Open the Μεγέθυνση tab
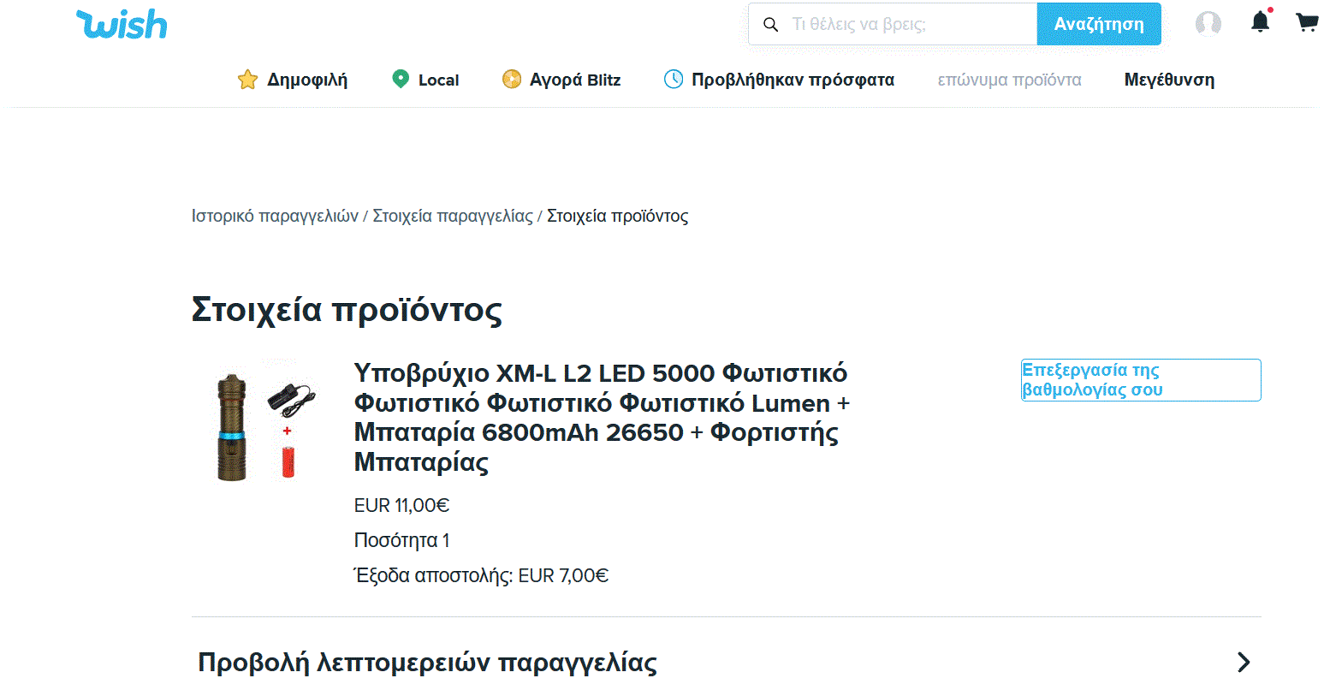 click(1169, 80)
